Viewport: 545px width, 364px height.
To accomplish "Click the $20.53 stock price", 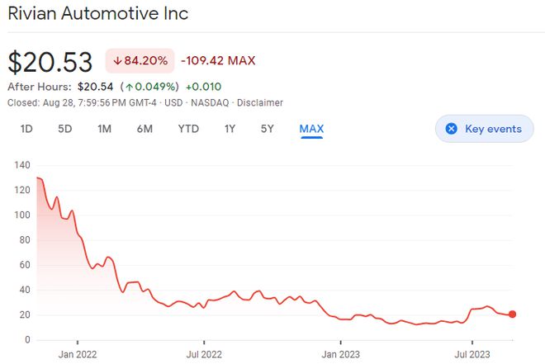I will point(51,62).
